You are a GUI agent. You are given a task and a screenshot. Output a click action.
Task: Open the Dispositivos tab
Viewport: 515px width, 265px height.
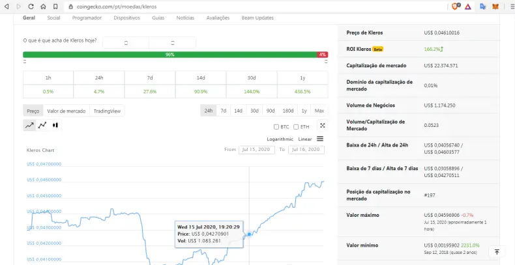point(126,18)
